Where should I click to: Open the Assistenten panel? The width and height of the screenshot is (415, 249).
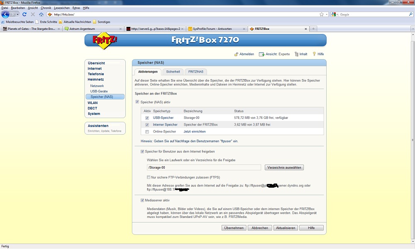click(105, 128)
